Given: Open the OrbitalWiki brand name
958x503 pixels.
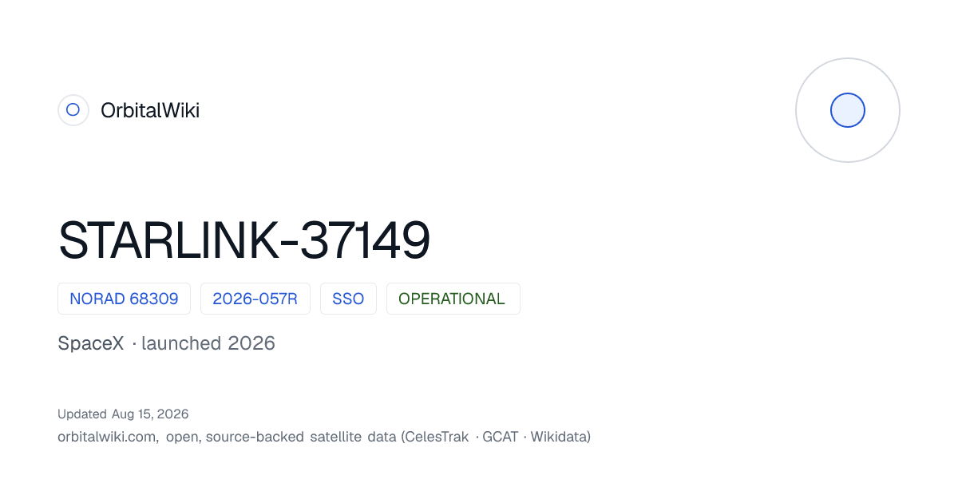Looking at the screenshot, I should (150, 110).
